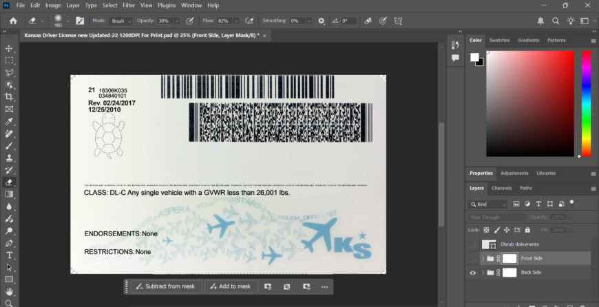Open the Comments panel icon
The image size is (599, 307).
[455, 58]
